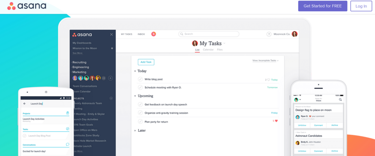Open the MY TASKS tab in top bar
The height and width of the screenshot is (156, 375).
(126, 34)
